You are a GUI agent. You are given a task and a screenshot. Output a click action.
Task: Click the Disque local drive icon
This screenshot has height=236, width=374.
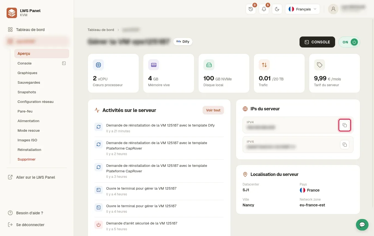click(x=209, y=65)
